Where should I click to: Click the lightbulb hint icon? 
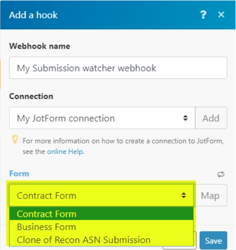(x=15, y=139)
